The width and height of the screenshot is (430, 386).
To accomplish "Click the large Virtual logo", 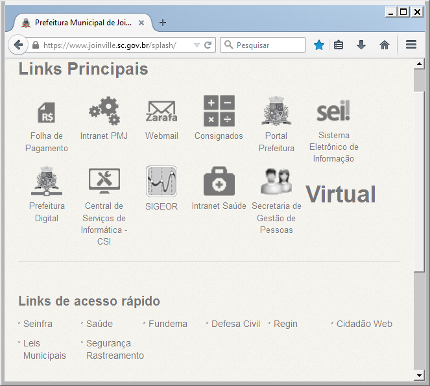I will pyautogui.click(x=340, y=194).
